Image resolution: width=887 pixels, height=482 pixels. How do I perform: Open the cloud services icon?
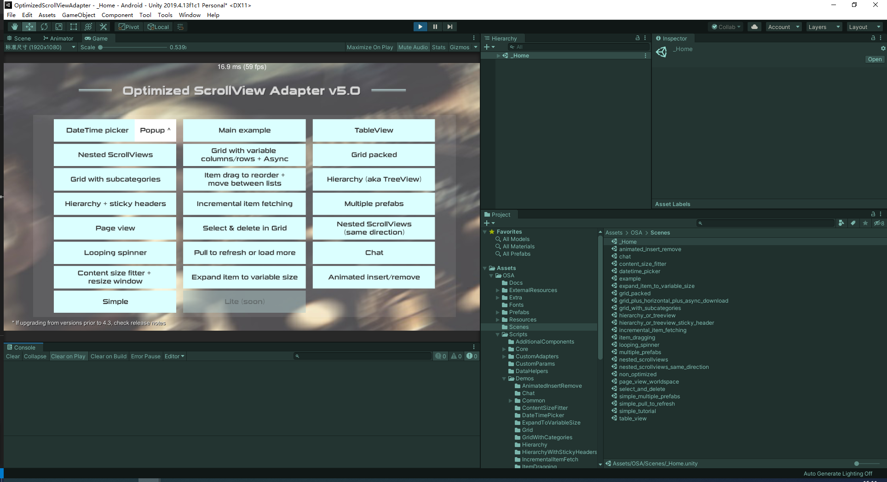pyautogui.click(x=755, y=27)
